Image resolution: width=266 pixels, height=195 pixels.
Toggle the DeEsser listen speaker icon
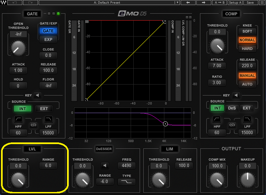pyautogui.click(x=106, y=165)
